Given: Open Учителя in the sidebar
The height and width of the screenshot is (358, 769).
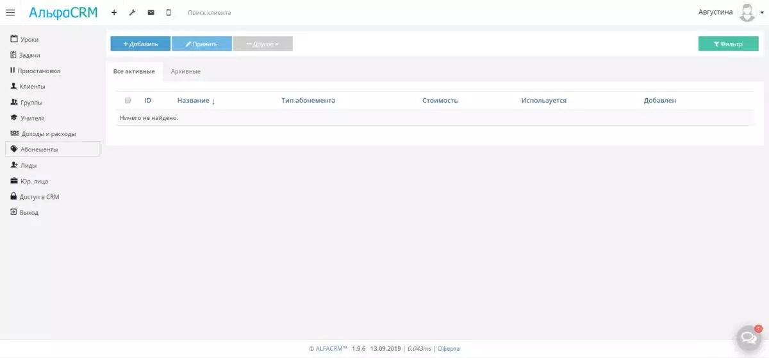Looking at the screenshot, I should [x=53, y=118].
